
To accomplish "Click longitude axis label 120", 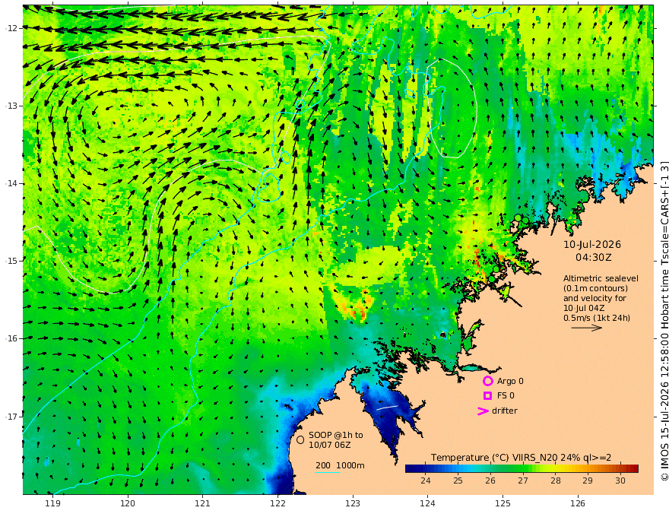I will click(x=128, y=503).
